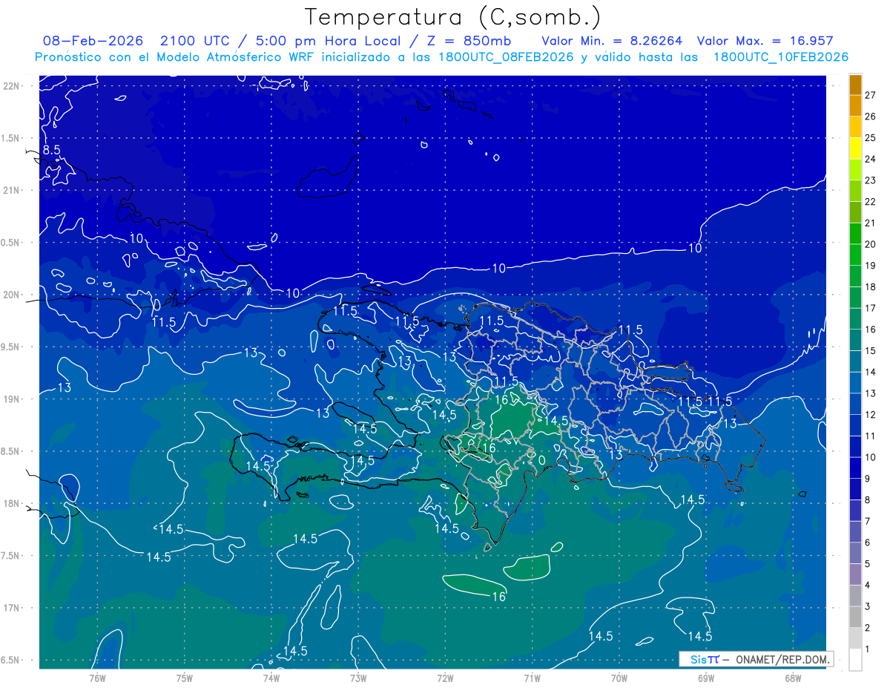Click the "21N" latitude axis label

pyautogui.click(x=11, y=191)
